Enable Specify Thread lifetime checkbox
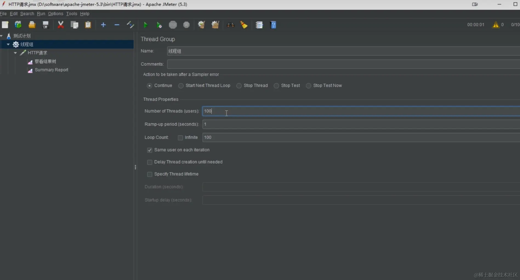The image size is (520, 280). click(x=150, y=174)
